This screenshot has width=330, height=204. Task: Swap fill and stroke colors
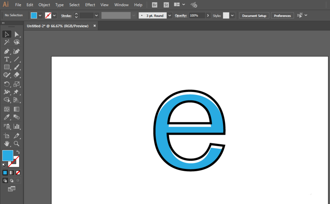click(18, 152)
